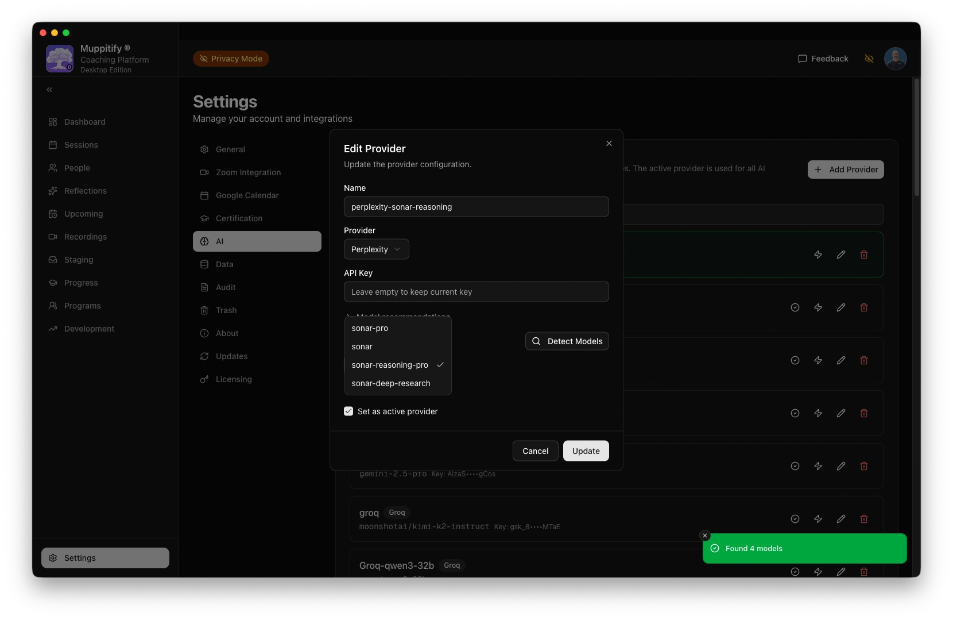This screenshot has height=620, width=953.
Task: Delete the groq provider with trash icon
Action: [863, 519]
